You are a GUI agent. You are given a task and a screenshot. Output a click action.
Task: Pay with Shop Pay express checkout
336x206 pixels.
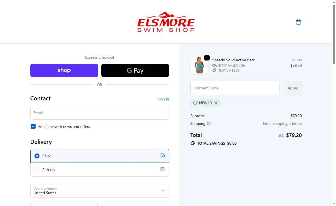64,70
